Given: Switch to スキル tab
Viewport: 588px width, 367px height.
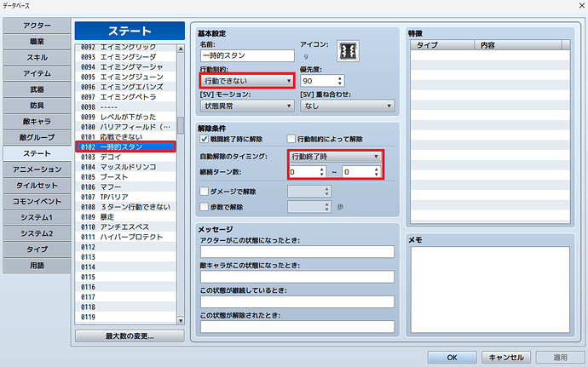Looking at the screenshot, I should point(37,57).
